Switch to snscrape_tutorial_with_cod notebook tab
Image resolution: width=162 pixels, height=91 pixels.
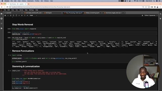33,13
